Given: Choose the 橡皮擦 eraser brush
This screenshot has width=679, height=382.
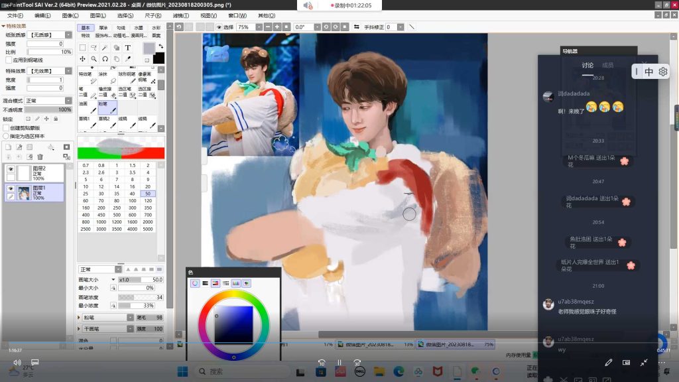Looking at the screenshot, I should (x=105, y=92).
